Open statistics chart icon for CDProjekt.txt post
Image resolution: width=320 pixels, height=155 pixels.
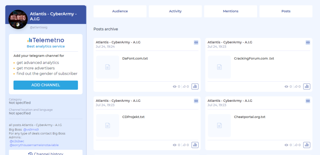pos(195,145)
